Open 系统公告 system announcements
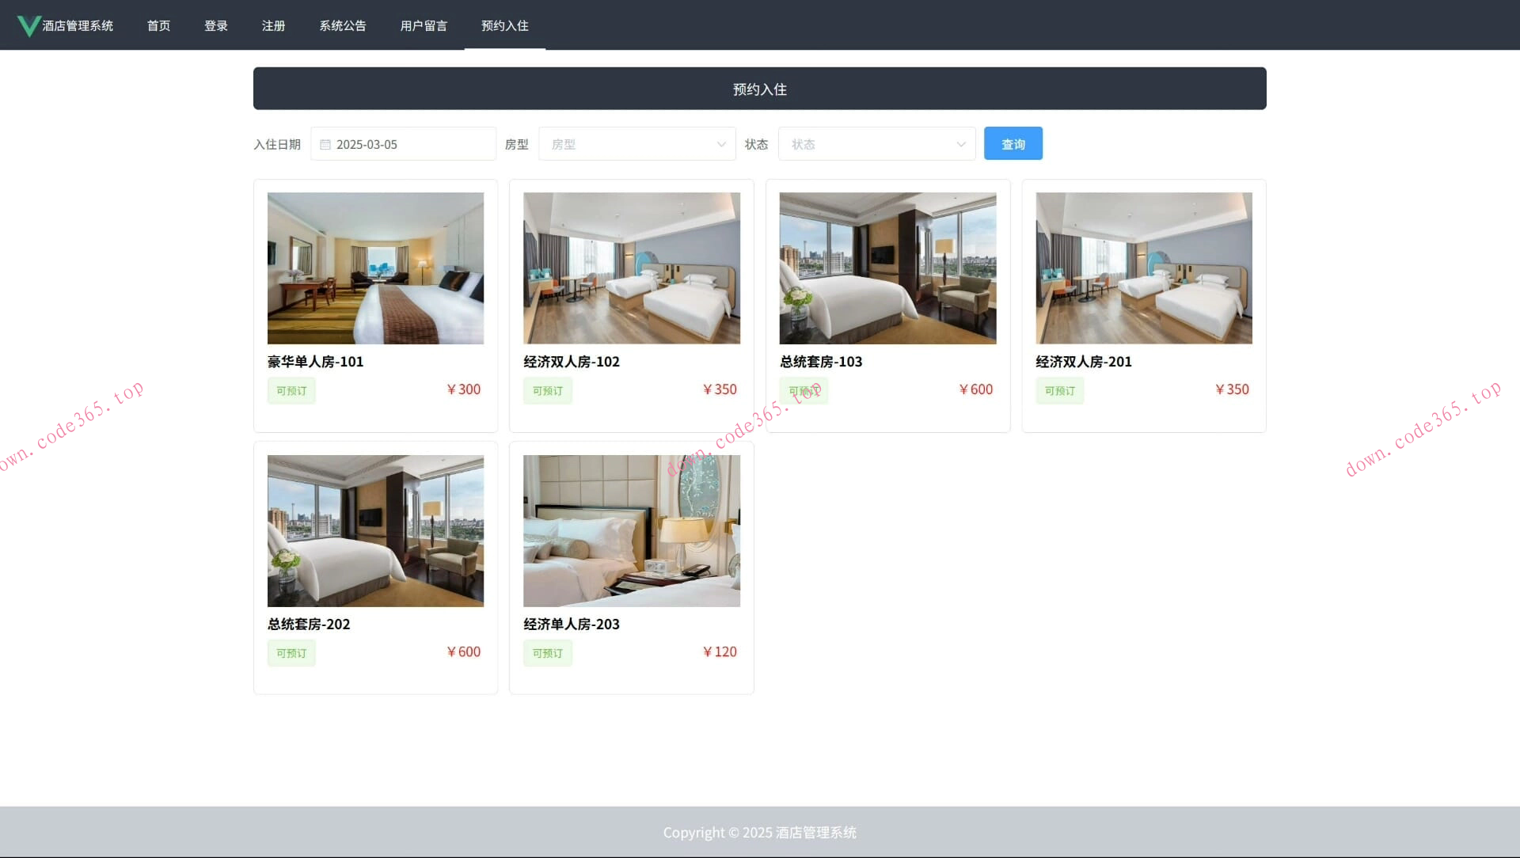1520x858 pixels. coord(342,25)
